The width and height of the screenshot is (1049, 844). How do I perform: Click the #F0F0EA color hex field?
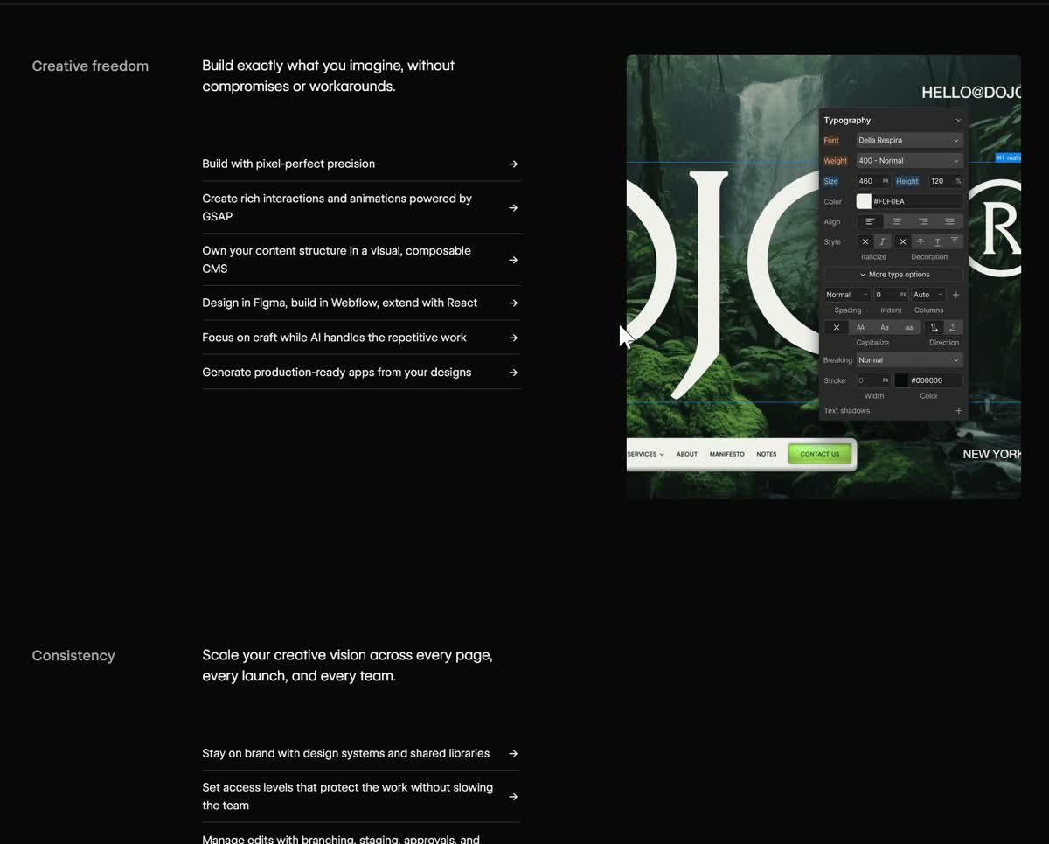pyautogui.click(x=917, y=201)
